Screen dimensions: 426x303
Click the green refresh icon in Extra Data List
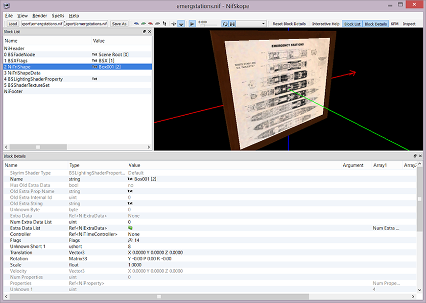click(x=130, y=228)
